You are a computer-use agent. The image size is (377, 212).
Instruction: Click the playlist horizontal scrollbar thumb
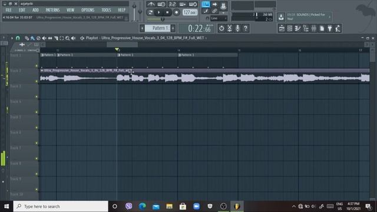(x=122, y=45)
